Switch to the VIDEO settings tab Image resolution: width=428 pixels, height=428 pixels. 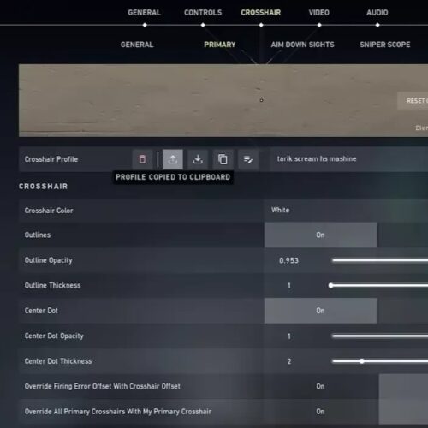[x=319, y=13]
